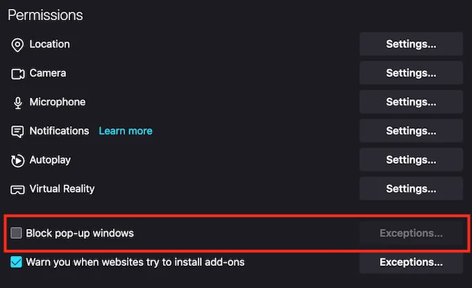Open pop-up windows Exceptions

(411, 233)
